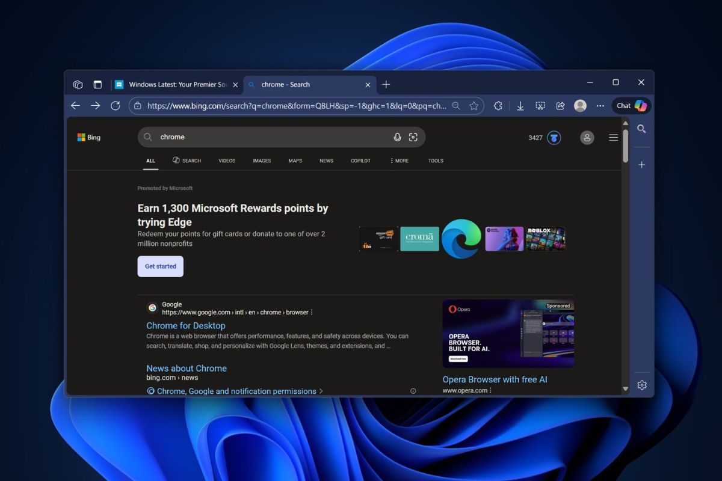Select the ALL results tab

pos(150,161)
